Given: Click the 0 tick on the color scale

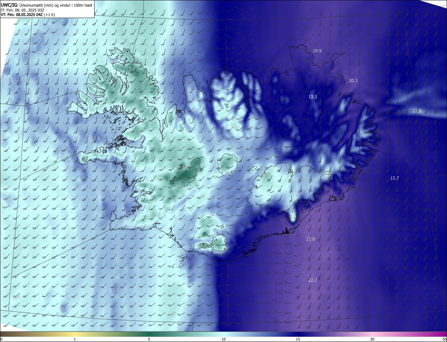Looking at the screenshot, I should click(x=1, y=339).
